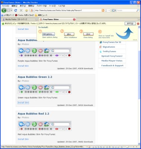Go back with the green Back arrow
The image size is (141, 149).
[4, 10]
